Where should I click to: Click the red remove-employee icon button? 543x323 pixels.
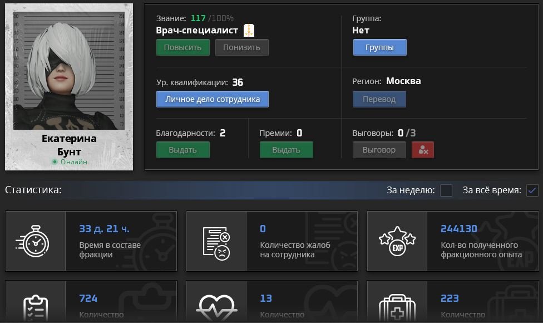click(x=423, y=150)
